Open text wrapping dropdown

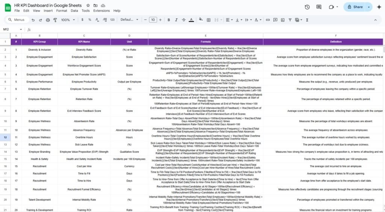coord(248,20)
